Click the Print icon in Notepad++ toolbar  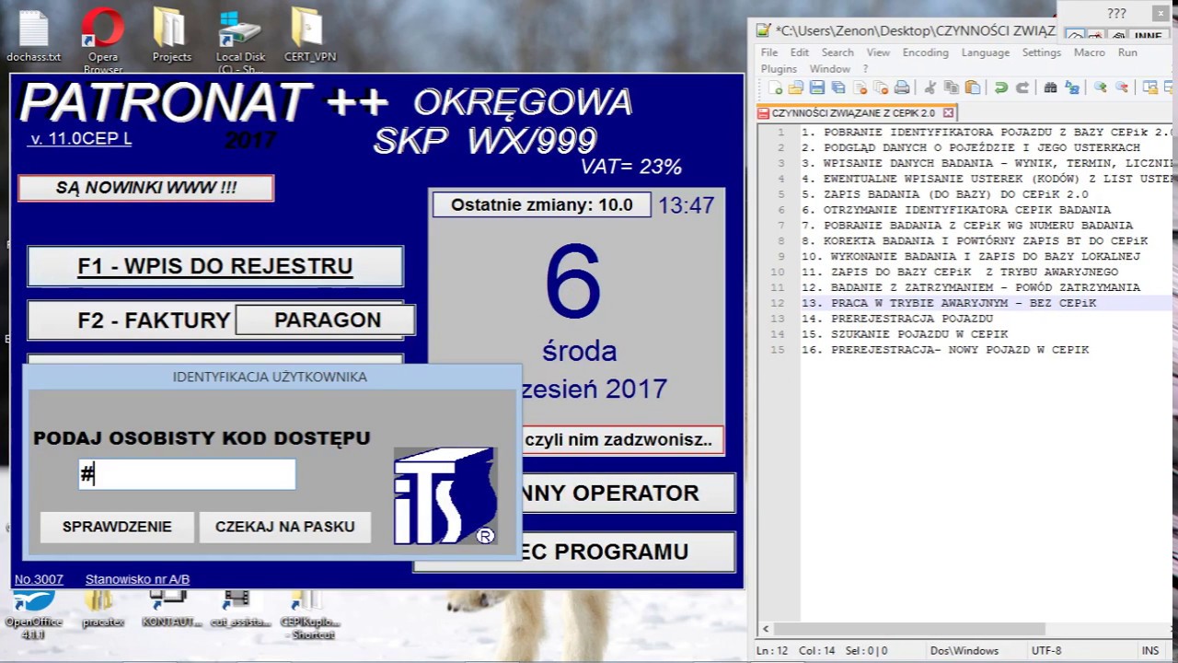click(x=902, y=87)
